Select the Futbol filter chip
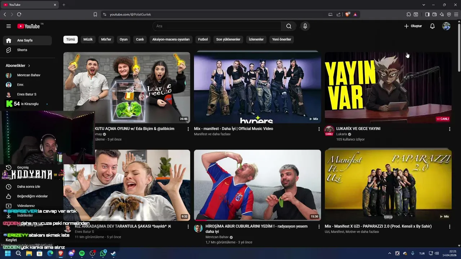This screenshot has width=461, height=259. pos(203,39)
